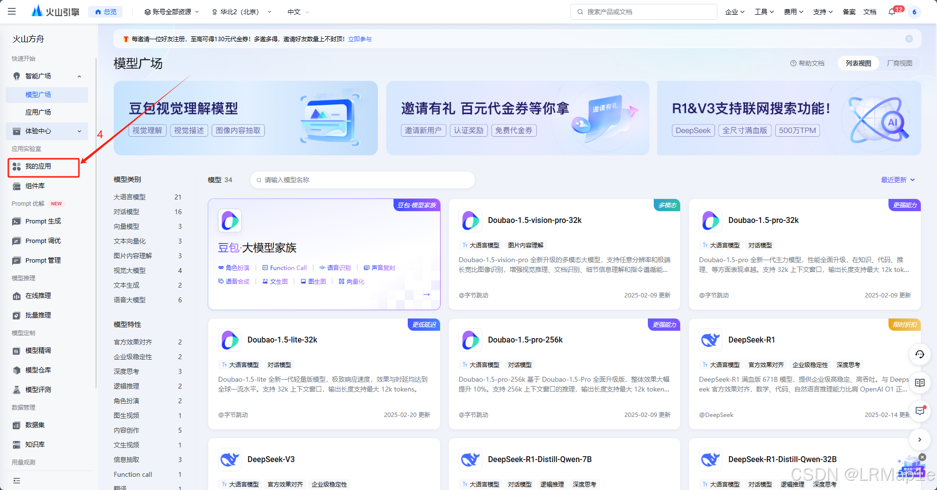Open the 账号全部资源 dropdown
The width and height of the screenshot is (937, 490).
point(172,12)
